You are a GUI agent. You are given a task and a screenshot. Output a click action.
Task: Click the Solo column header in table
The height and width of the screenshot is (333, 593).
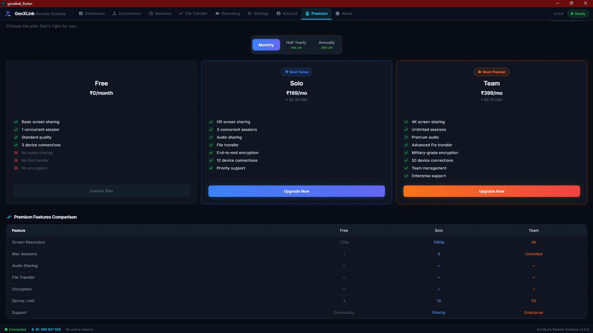[x=439, y=231]
